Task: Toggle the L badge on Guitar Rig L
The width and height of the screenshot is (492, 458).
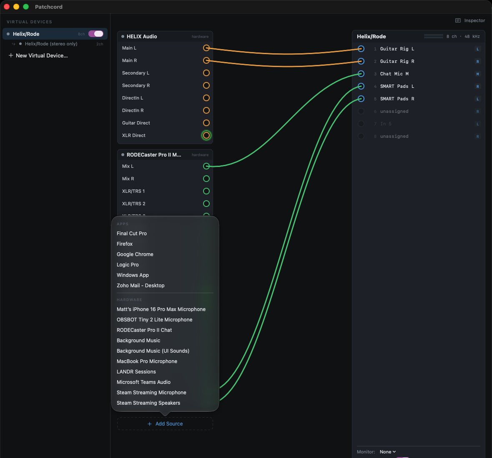Action: 477,49
